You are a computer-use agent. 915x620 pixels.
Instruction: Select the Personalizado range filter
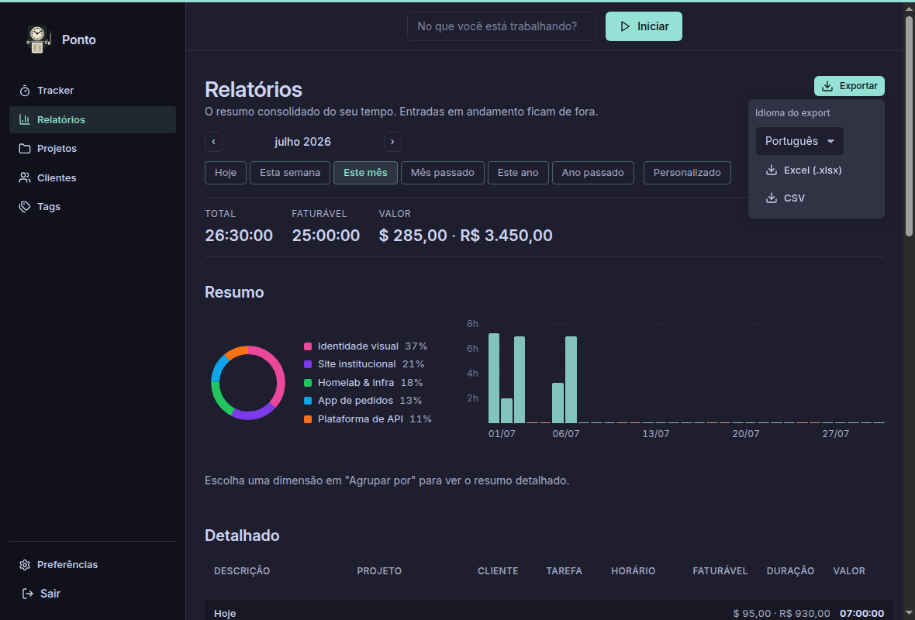click(687, 173)
